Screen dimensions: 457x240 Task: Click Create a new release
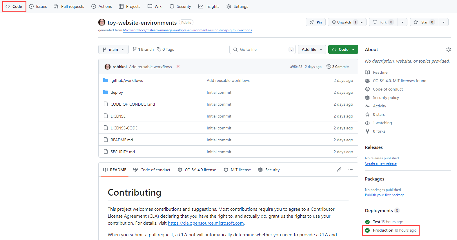(x=381, y=163)
